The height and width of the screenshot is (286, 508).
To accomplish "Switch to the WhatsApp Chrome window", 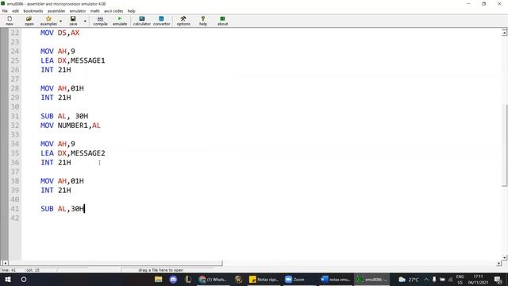I will click(x=213, y=279).
